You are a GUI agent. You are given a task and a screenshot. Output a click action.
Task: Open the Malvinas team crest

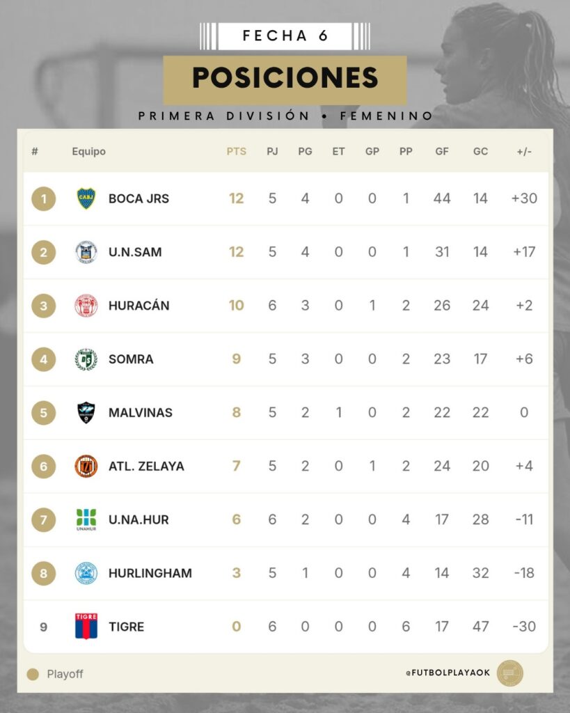[x=86, y=413]
